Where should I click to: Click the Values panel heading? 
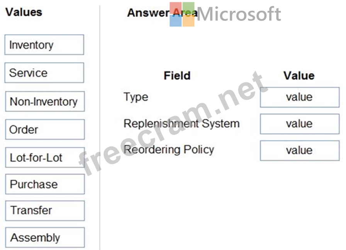(24, 12)
